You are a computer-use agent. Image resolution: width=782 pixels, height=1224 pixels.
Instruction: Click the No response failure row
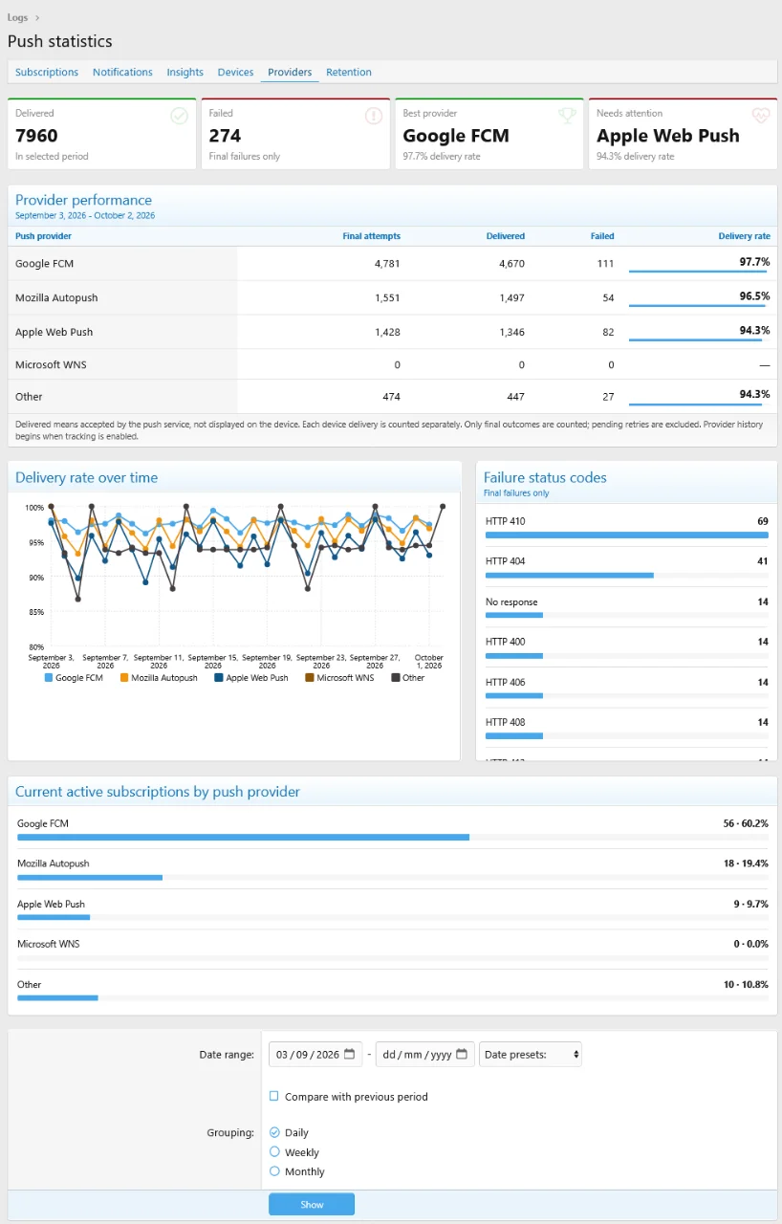coord(626,607)
